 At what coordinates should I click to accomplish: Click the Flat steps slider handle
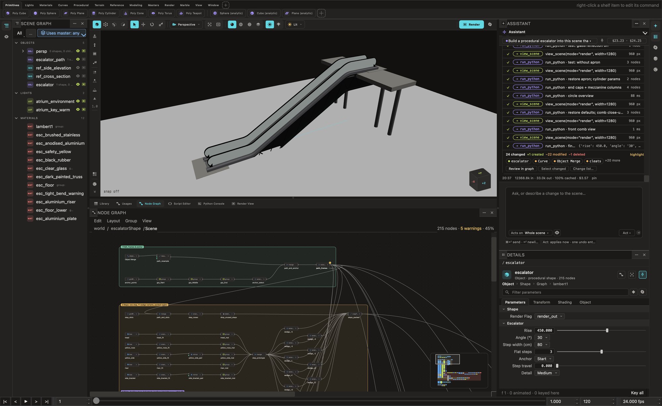601,352
